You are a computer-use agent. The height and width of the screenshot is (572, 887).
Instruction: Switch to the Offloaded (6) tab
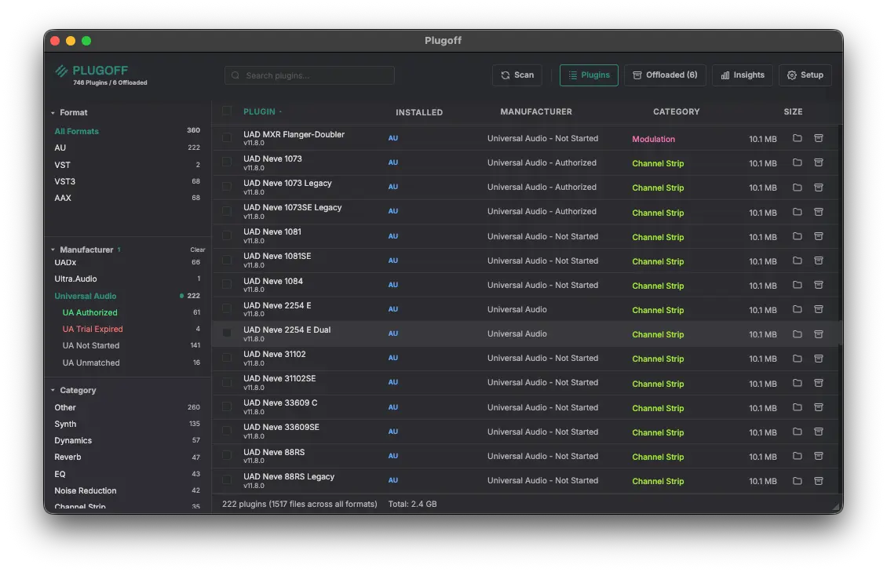pos(665,75)
